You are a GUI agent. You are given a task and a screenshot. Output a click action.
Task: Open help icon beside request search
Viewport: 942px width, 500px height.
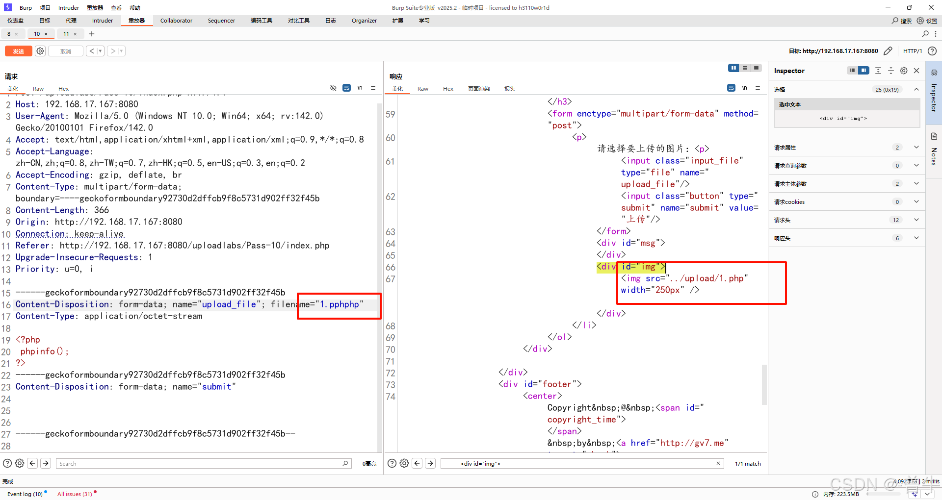(7, 463)
